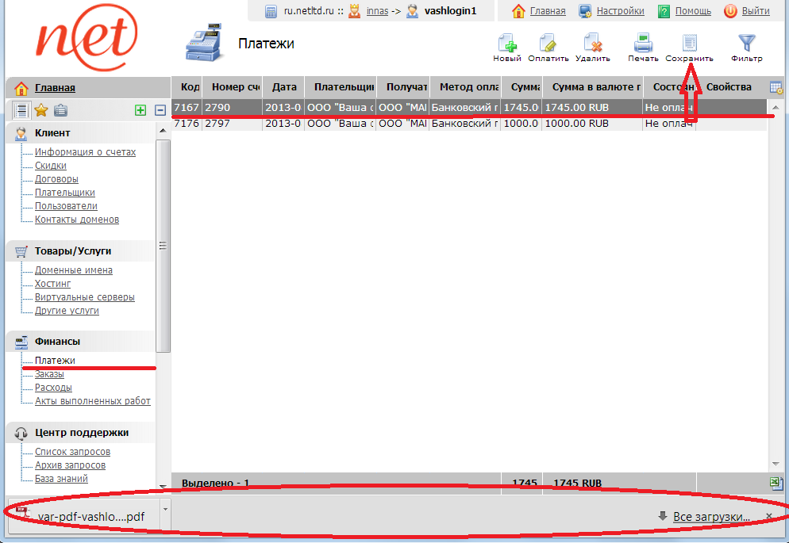The width and height of the screenshot is (789, 543).
Task: Open Помощь in the top menu
Action: [692, 11]
